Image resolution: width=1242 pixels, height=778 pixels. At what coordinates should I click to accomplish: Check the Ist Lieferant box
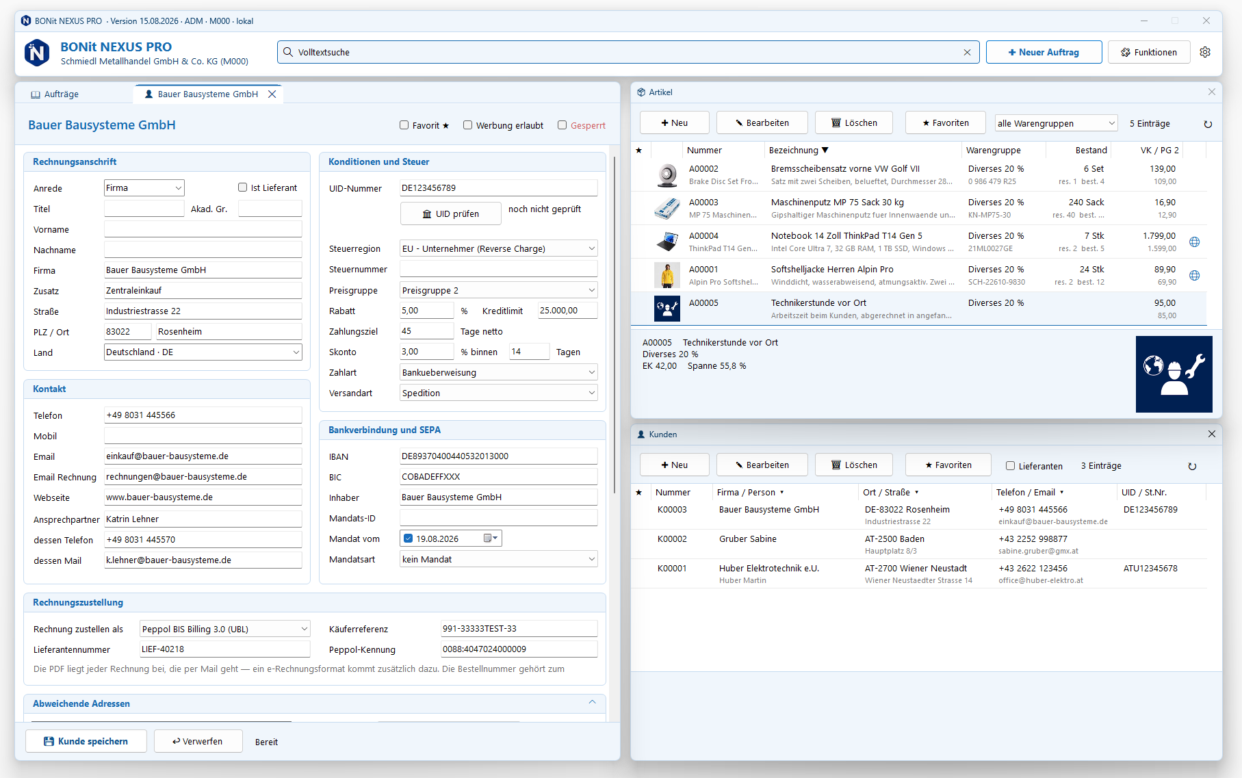pyautogui.click(x=242, y=187)
